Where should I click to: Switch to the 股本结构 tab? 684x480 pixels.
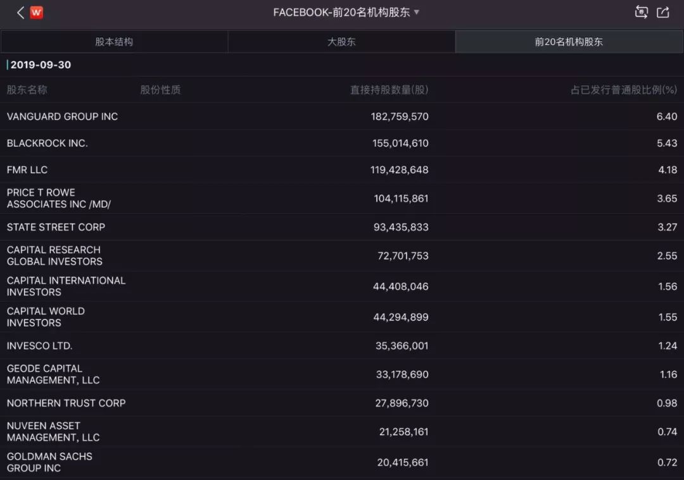tap(114, 42)
